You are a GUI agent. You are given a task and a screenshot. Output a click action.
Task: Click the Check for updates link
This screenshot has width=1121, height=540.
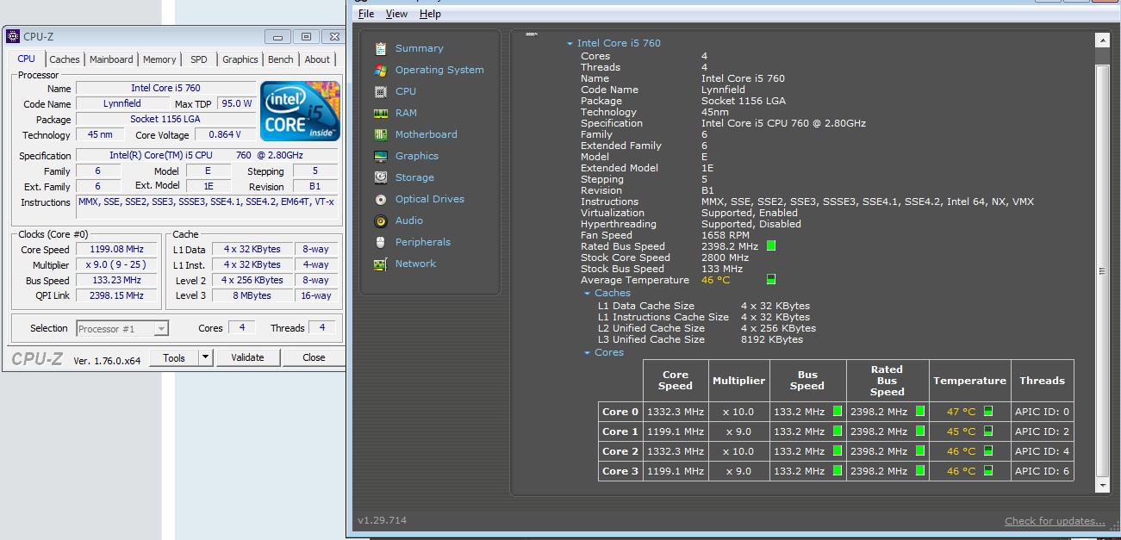(1054, 521)
